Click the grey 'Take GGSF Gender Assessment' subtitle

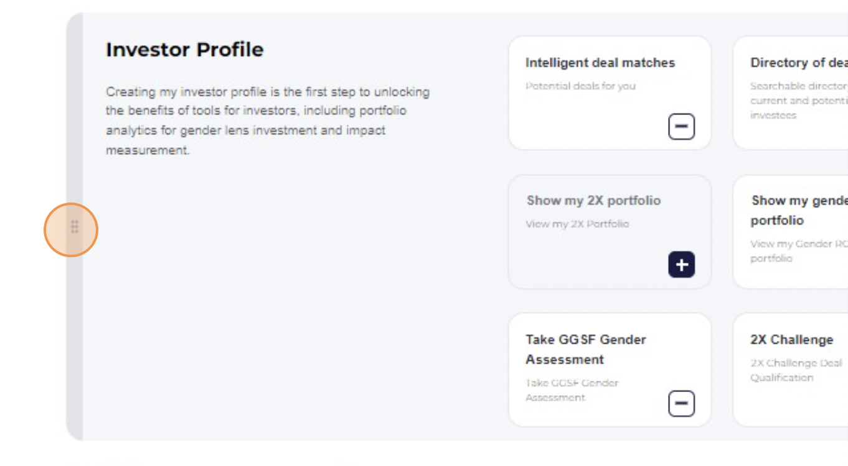(572, 390)
